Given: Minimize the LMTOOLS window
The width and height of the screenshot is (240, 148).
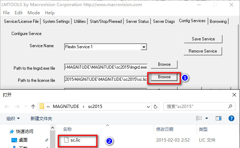Looking at the screenshot, I should coord(199,5).
